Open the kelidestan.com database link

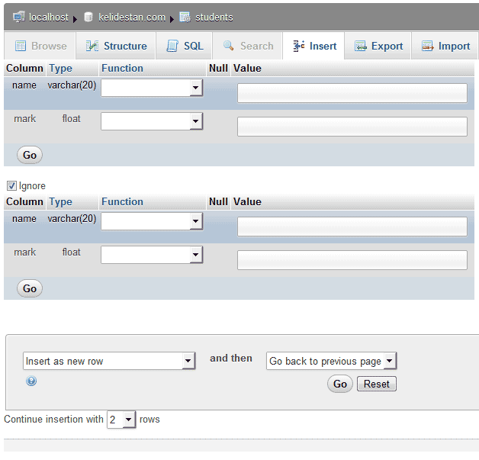pos(132,18)
